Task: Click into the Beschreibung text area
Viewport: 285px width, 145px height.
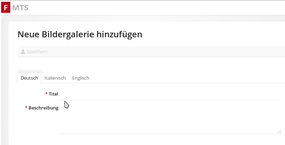Action: coord(171,118)
